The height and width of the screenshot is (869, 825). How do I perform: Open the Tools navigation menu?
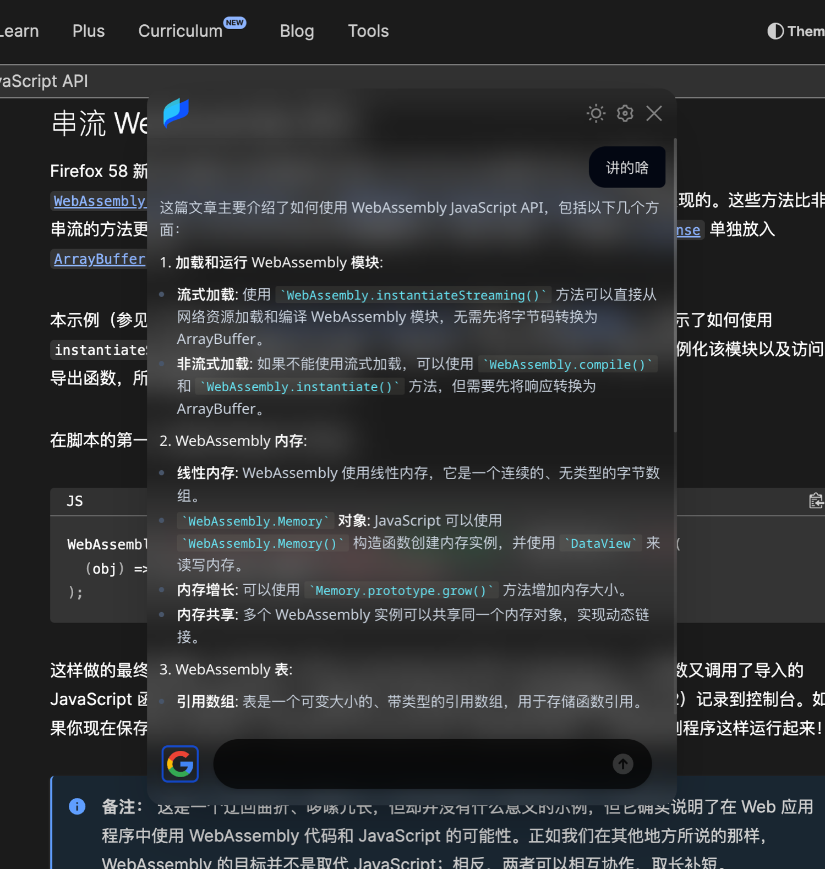pos(368,31)
